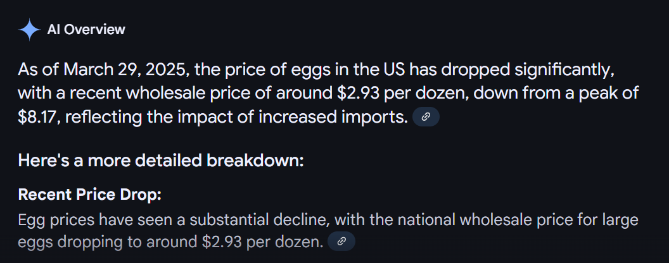This screenshot has height=263, width=669.
Task: Click the 'AI Overview' title label
Action: coord(86,29)
